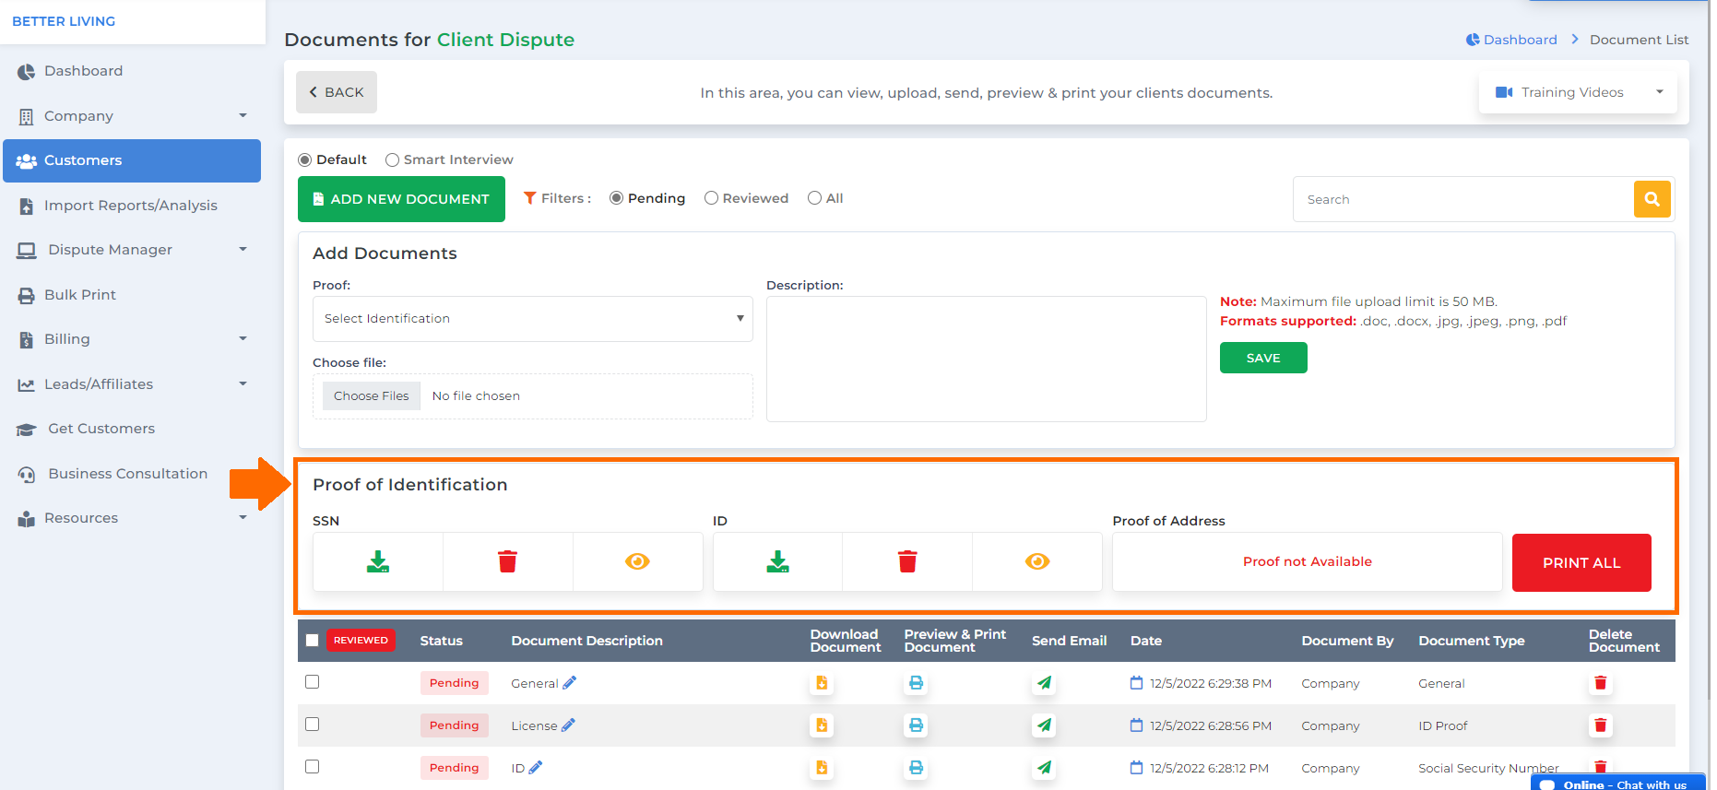Check the License row checkbox
This screenshot has width=1717, height=790.
(x=313, y=725)
